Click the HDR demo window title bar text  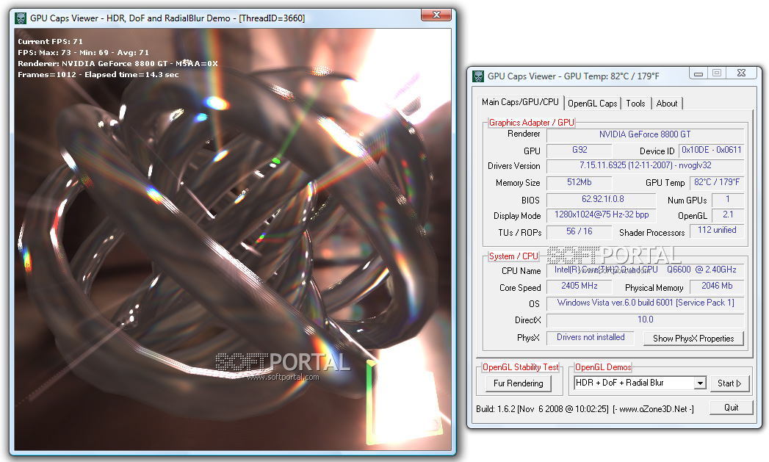(x=167, y=18)
